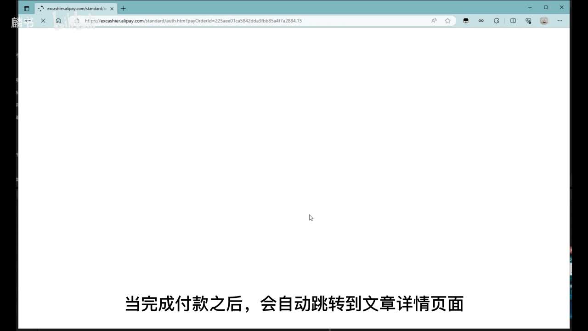Open the Extensions puzzle menu
588x331 pixels.
coord(496,21)
